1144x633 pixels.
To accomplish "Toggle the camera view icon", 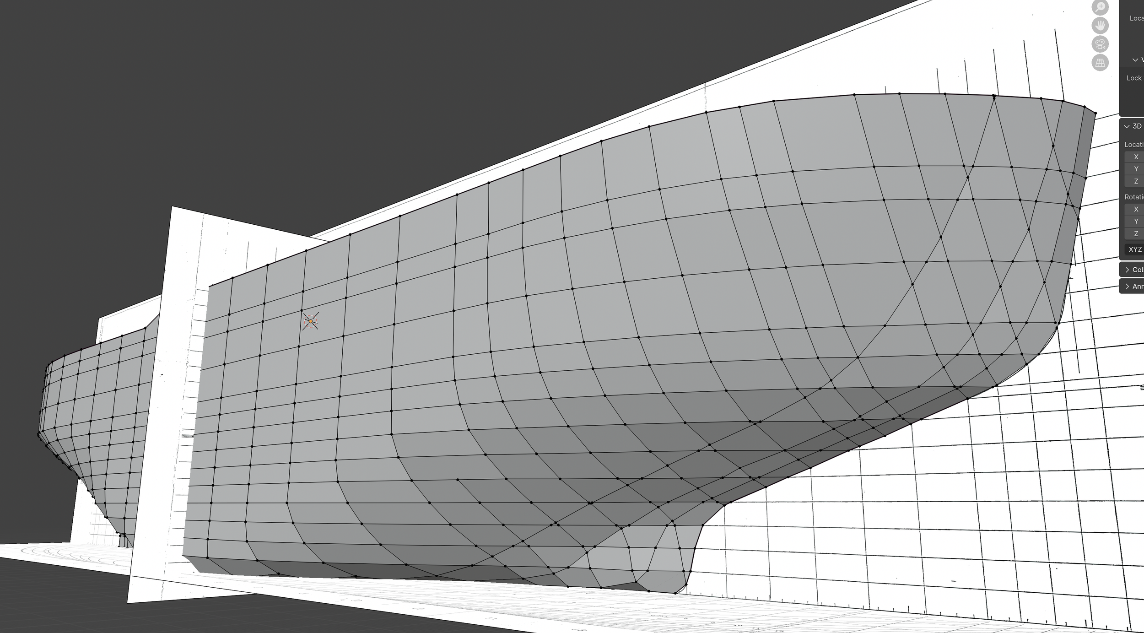I will tap(1100, 44).
